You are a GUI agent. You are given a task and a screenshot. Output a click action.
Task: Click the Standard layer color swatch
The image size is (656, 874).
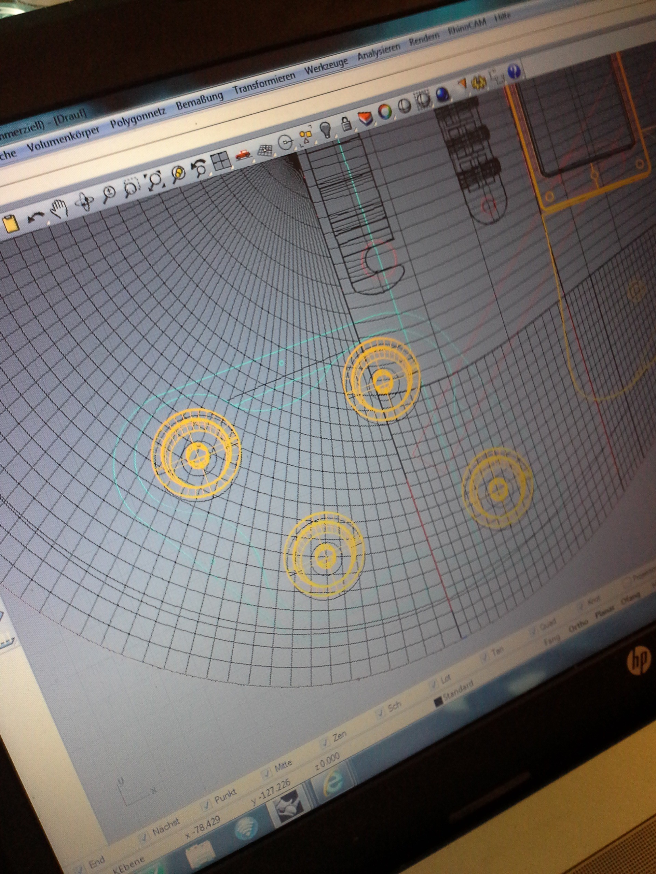pos(438,702)
